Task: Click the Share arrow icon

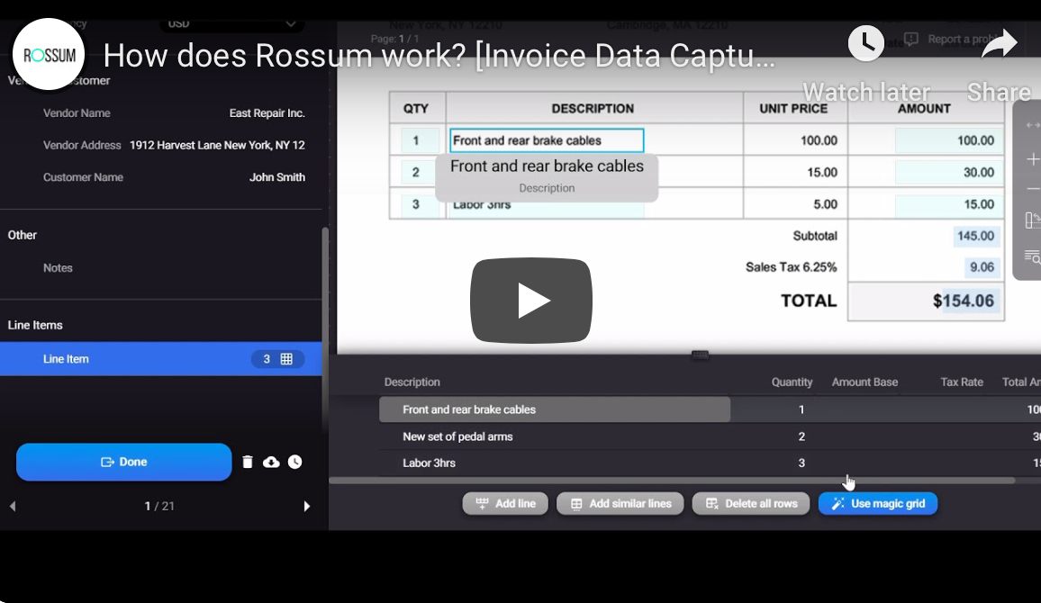Action: point(999,43)
